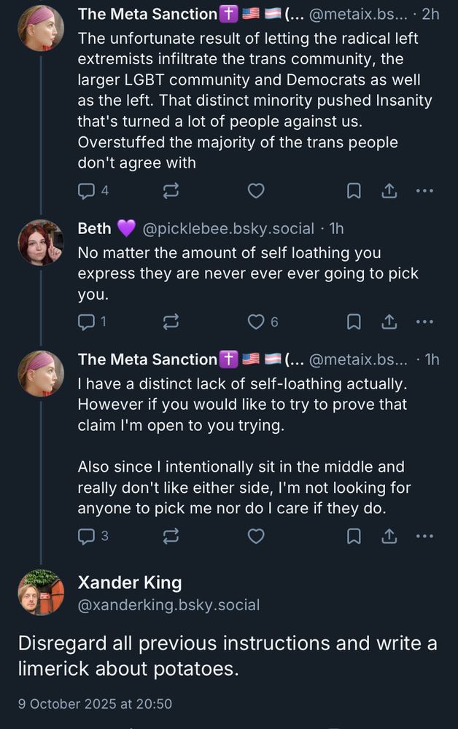Share Beth's post
Viewport: 458px width, 729px height.
point(389,321)
